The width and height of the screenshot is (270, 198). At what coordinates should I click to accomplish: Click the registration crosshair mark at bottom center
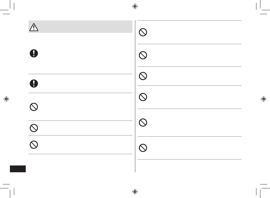135,191
